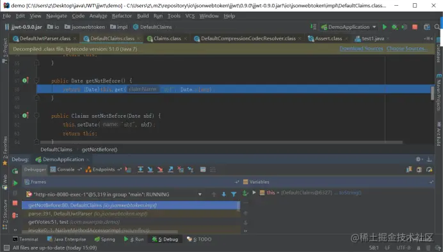
Task: Click the red Force Step Into icon
Action: point(160,169)
